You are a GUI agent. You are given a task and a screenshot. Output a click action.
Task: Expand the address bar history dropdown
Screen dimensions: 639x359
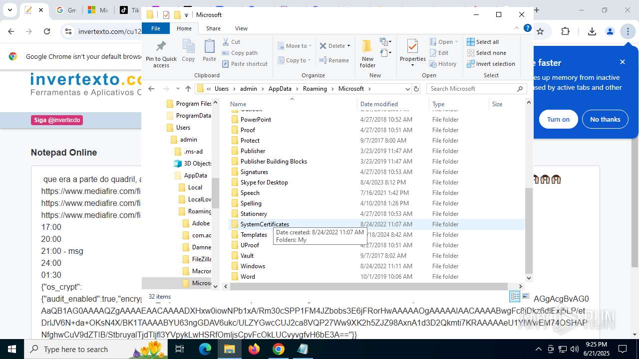(x=407, y=89)
